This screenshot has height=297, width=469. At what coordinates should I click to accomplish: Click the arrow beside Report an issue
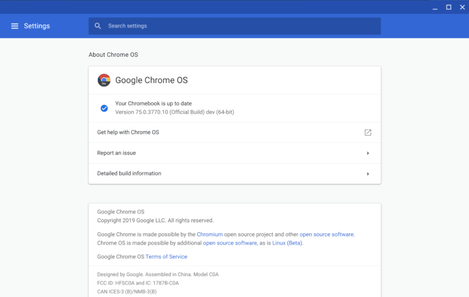click(368, 153)
